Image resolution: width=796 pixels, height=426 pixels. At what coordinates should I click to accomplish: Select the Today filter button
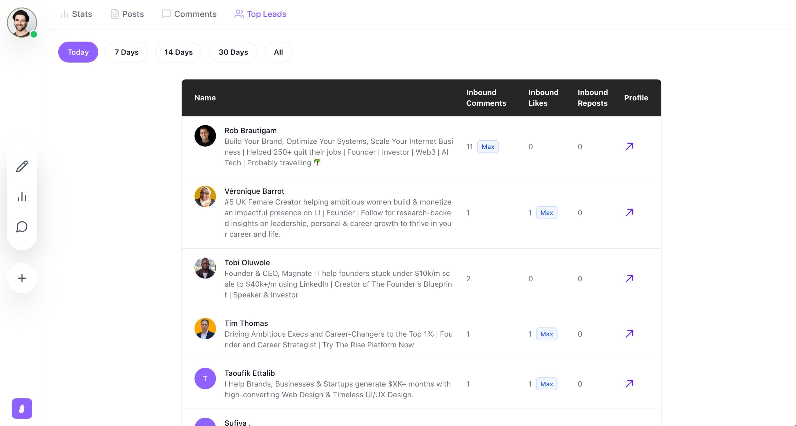(78, 52)
